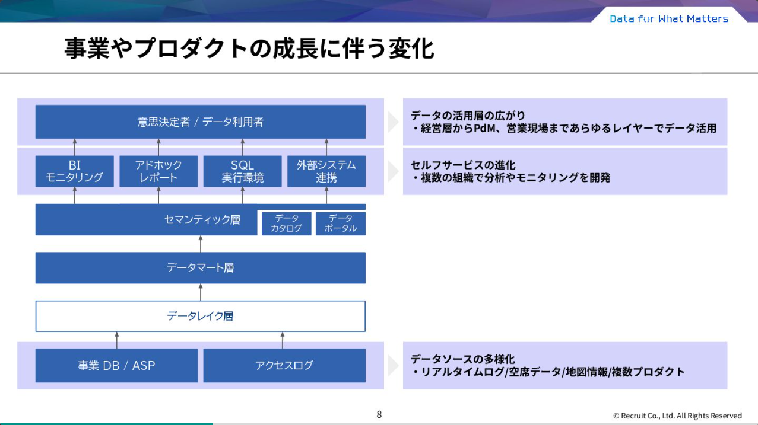Select the BI モニタリング box
The image size is (758, 425).
coord(74,171)
